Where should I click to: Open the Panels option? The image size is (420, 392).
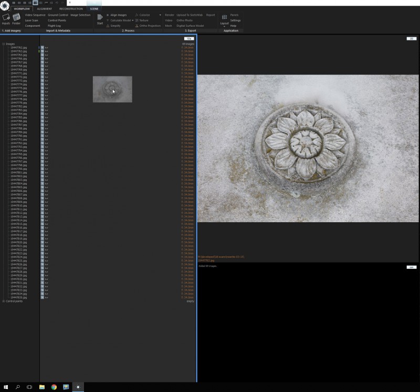click(x=234, y=15)
